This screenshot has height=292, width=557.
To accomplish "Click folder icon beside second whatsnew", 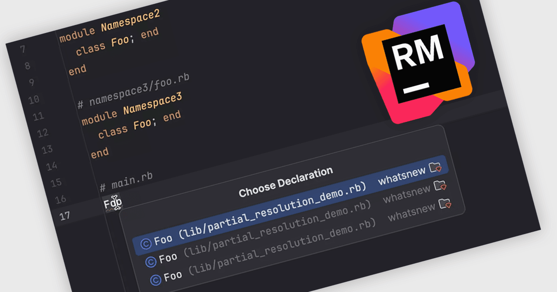I will 440,185.
